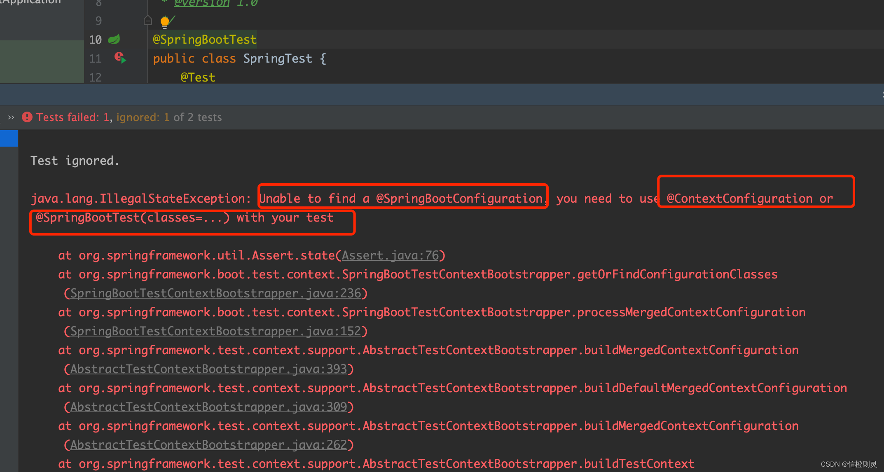
Task: Select the highlighted blue test tree row
Action: [9, 138]
